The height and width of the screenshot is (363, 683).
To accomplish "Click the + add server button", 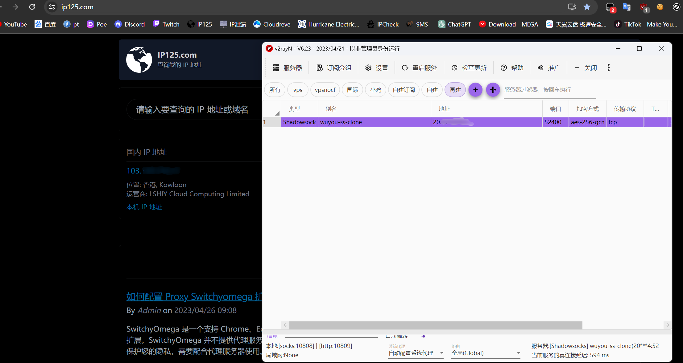I will click(x=476, y=89).
